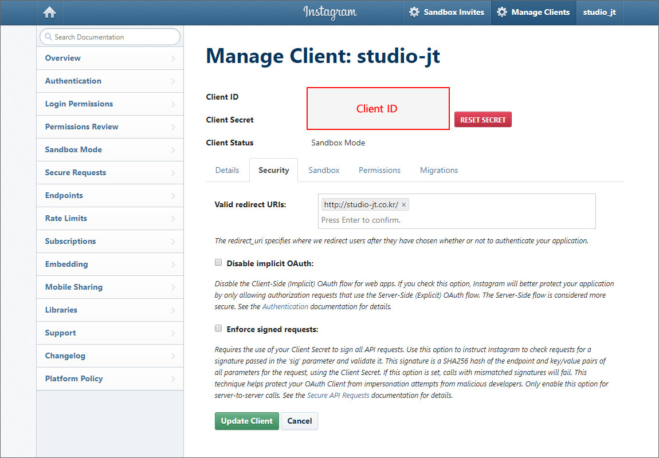This screenshot has width=659, height=458.
Task: Switch to the Sandbox tab
Action: click(x=324, y=170)
